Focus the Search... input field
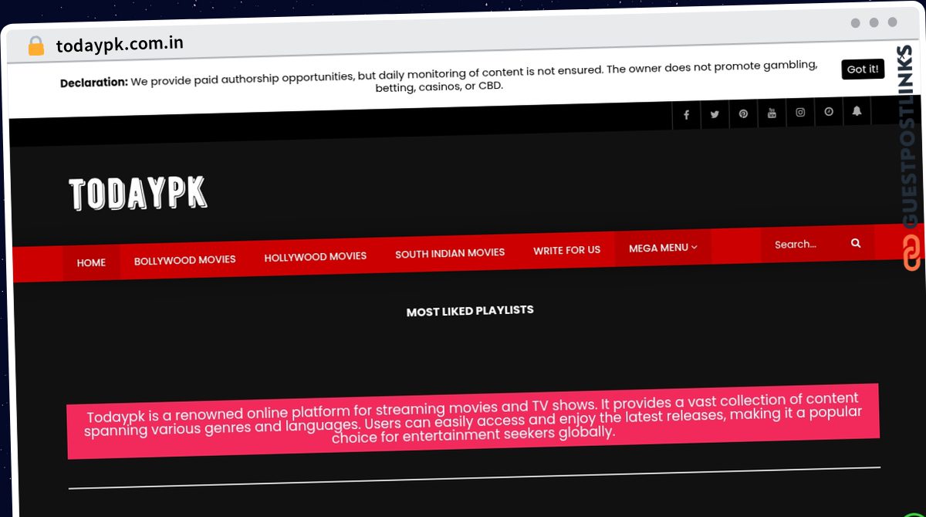 pos(804,245)
